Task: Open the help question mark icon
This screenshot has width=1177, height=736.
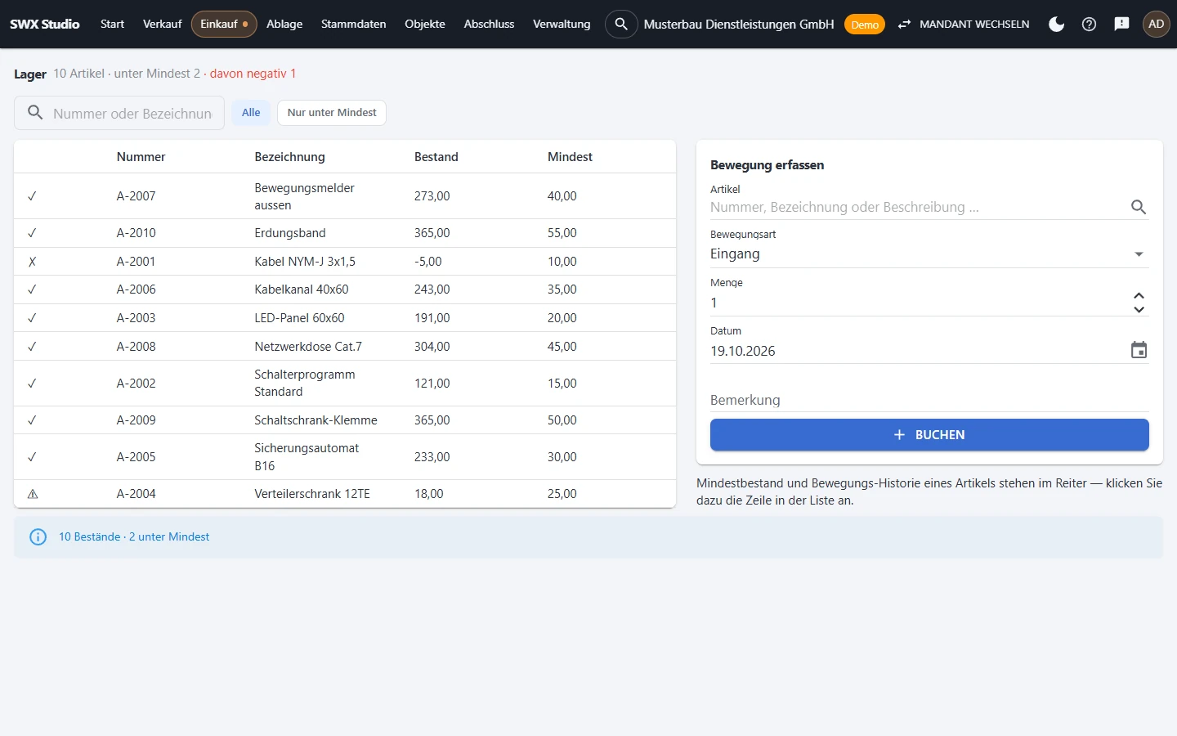Action: [x=1089, y=24]
